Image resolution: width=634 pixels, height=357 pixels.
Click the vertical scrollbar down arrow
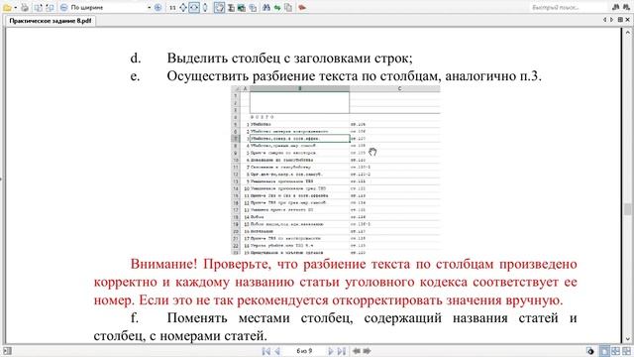tap(627, 339)
